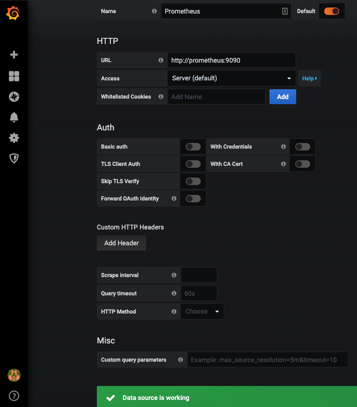Click the Misc section heading

106,340
